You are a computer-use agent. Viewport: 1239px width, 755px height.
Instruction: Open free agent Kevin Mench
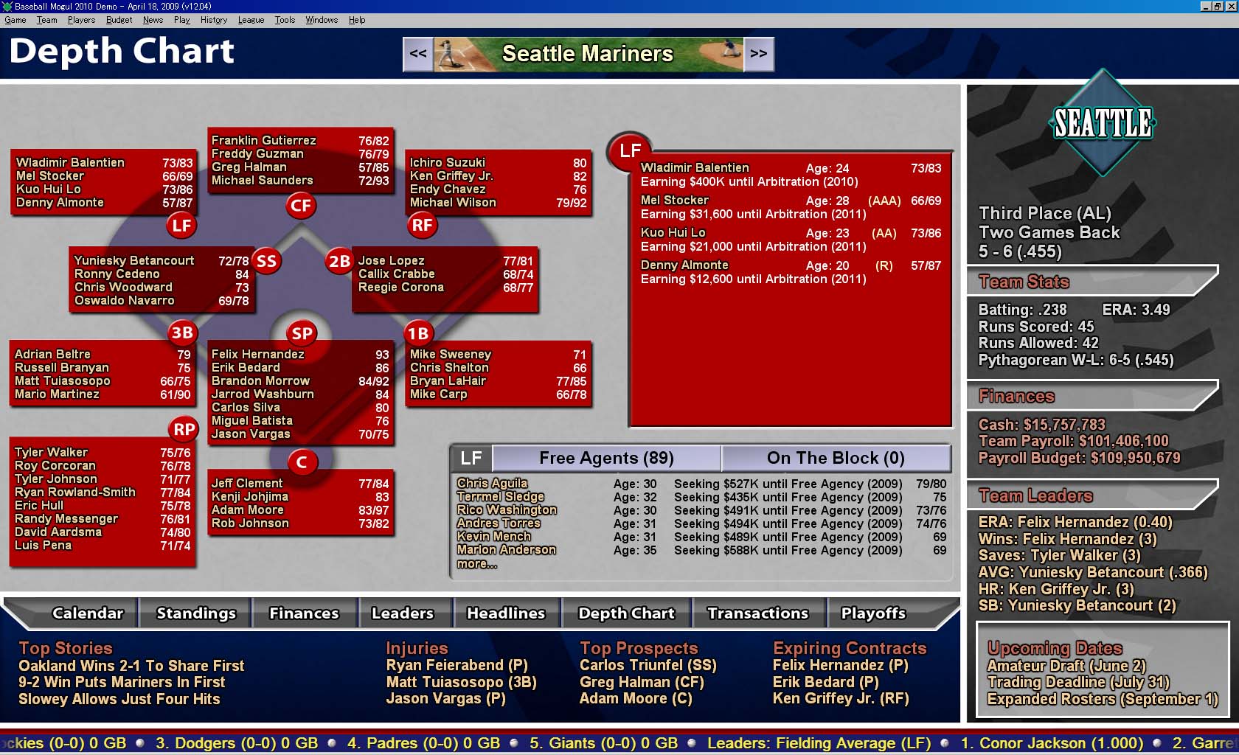click(x=493, y=537)
